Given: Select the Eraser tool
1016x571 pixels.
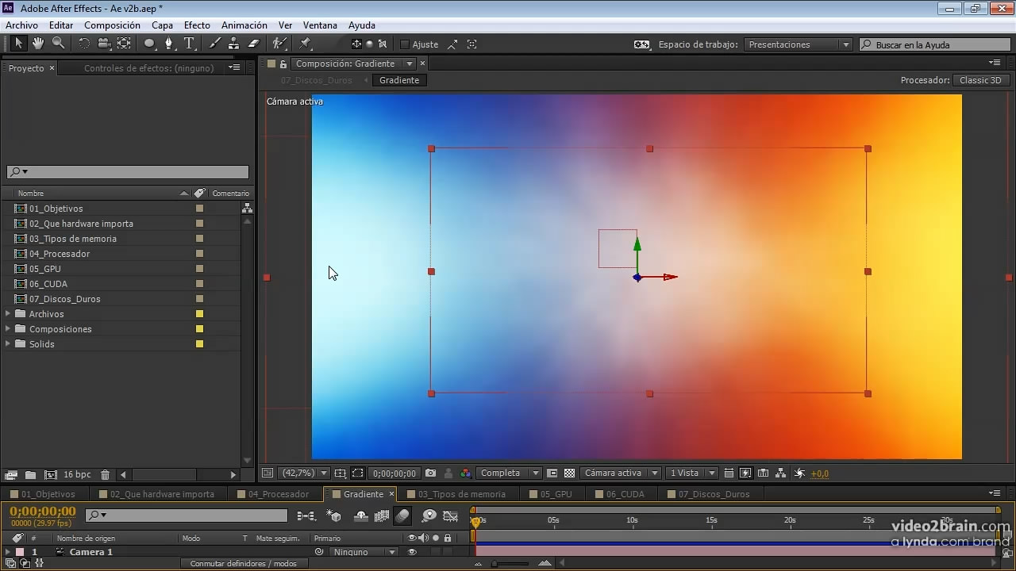Looking at the screenshot, I should tap(254, 44).
